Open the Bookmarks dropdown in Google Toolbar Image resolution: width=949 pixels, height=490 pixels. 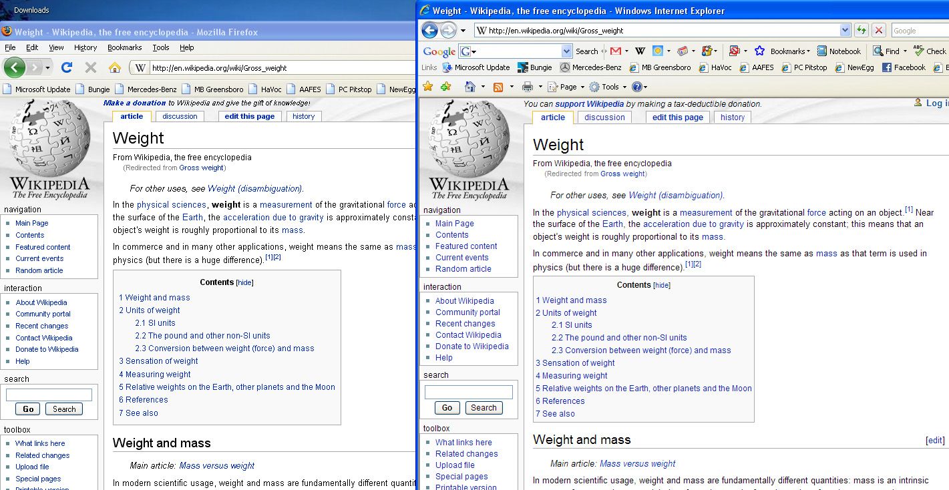click(790, 51)
